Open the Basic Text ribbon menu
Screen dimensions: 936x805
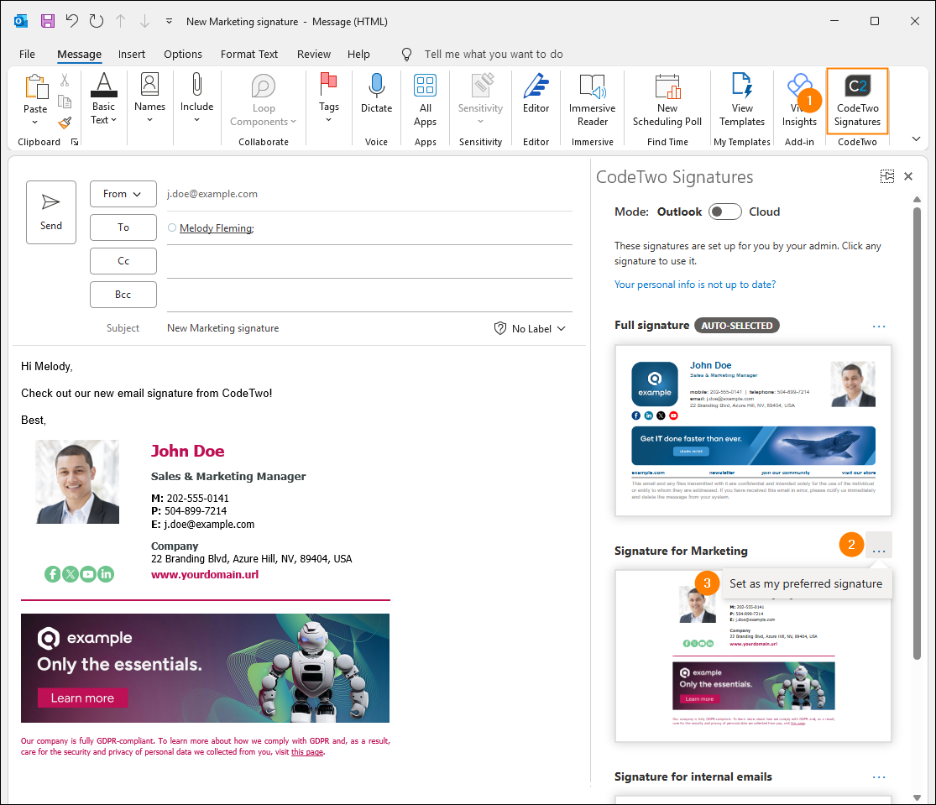(x=104, y=98)
